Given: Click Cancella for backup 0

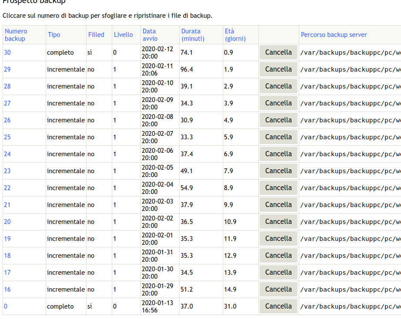Looking at the screenshot, I should [278, 306].
